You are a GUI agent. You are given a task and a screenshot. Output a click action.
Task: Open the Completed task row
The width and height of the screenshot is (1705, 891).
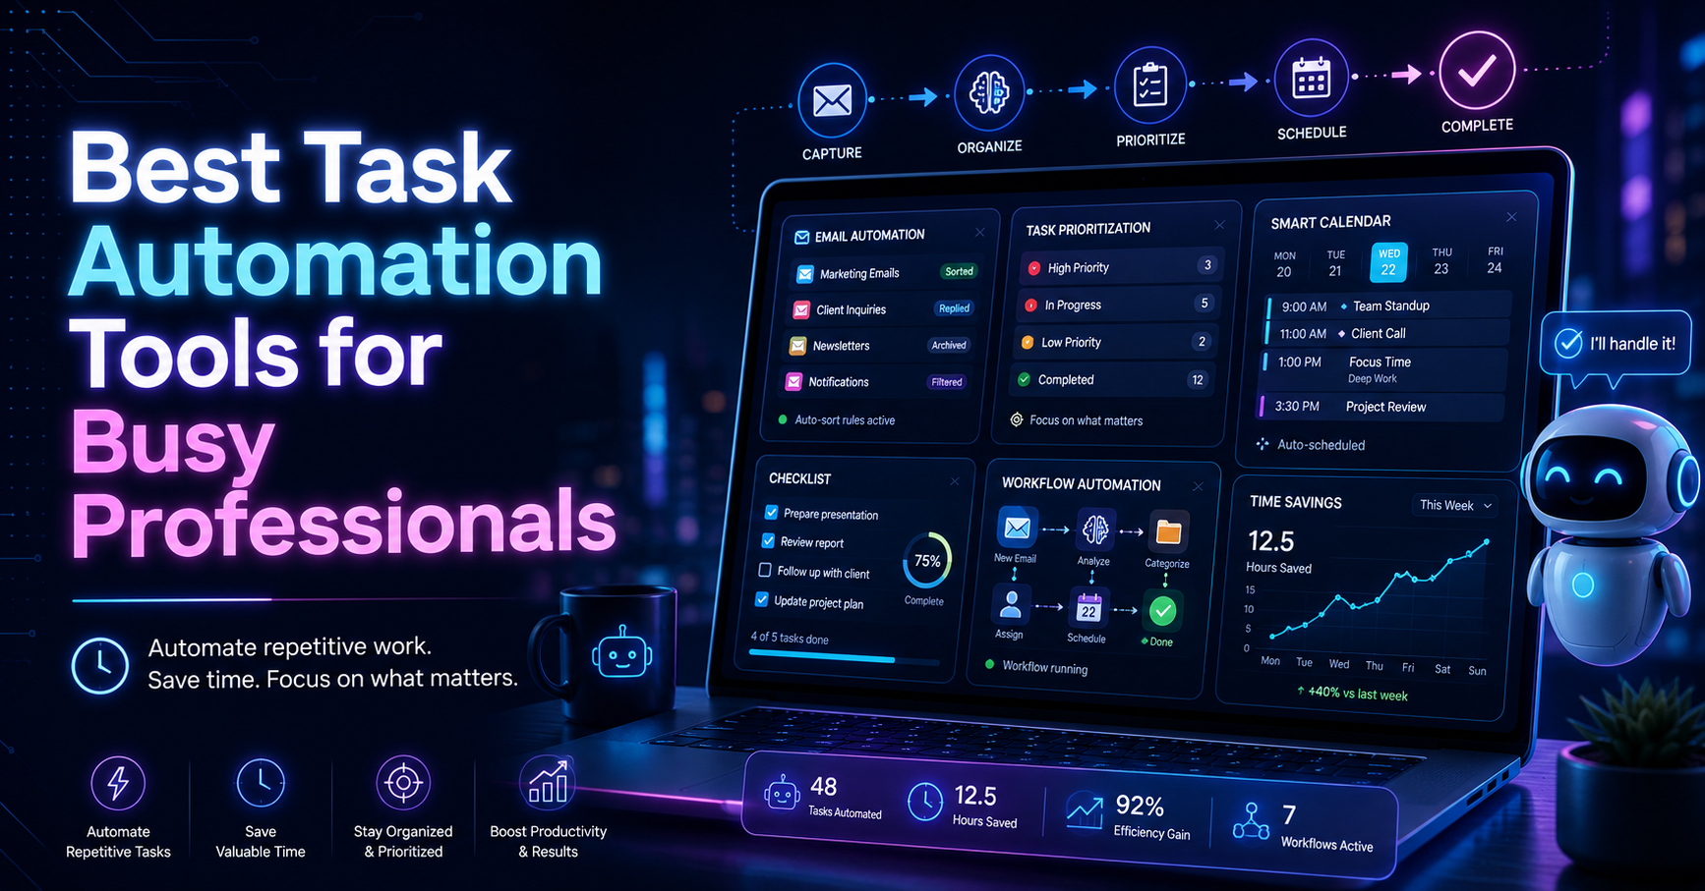coord(1111,379)
